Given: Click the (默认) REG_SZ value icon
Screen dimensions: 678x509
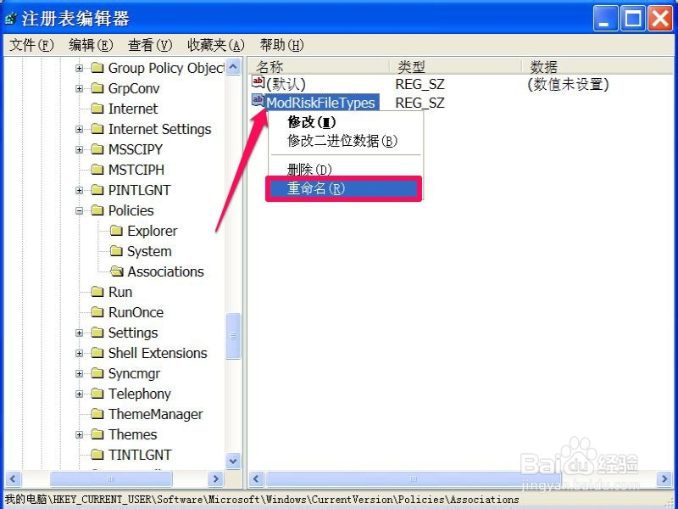Looking at the screenshot, I should coord(258,82).
